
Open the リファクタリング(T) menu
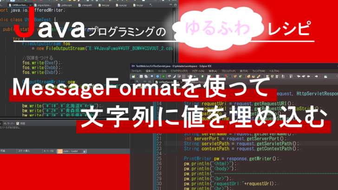[179, 71]
